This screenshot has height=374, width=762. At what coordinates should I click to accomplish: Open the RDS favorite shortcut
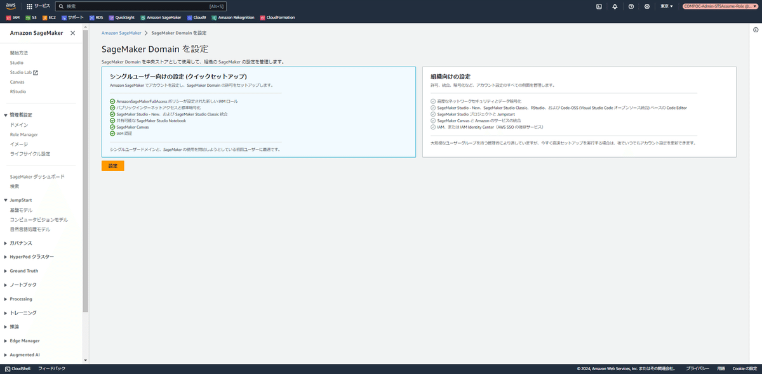[x=96, y=18]
